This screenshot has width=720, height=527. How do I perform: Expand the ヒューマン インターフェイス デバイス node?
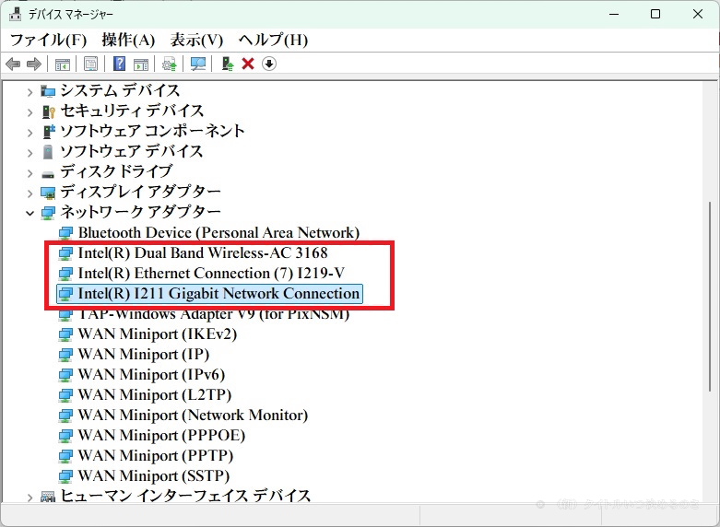pyautogui.click(x=30, y=498)
